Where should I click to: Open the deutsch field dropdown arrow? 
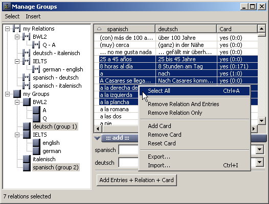(260, 162)
